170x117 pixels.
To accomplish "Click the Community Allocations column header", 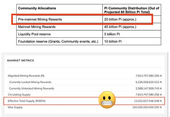I will 59,10.
